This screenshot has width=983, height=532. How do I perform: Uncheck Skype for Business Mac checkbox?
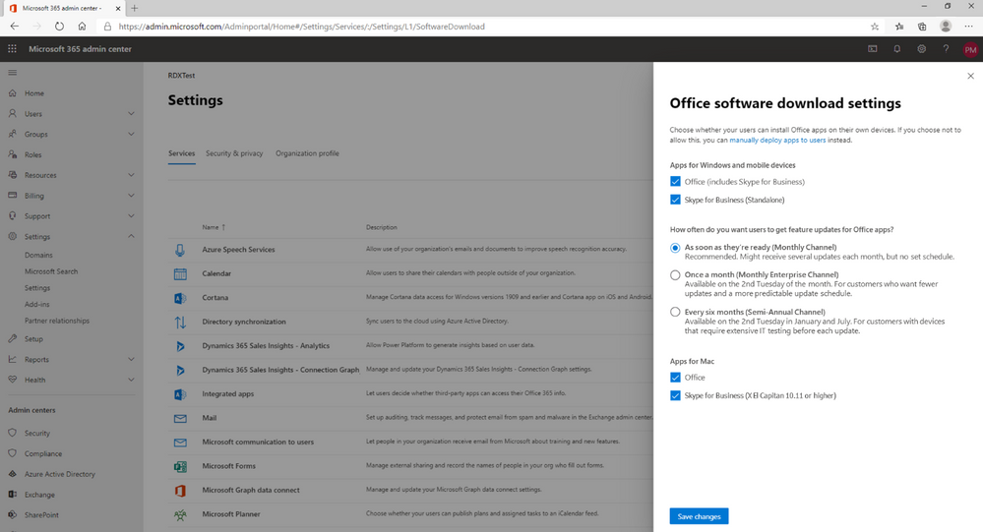pos(675,395)
